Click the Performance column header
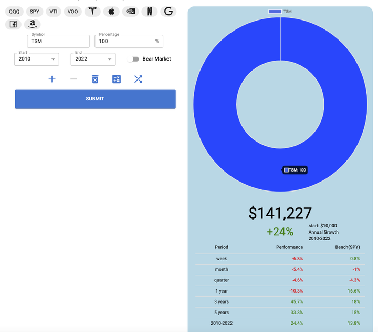378x332 pixels. (x=289, y=247)
